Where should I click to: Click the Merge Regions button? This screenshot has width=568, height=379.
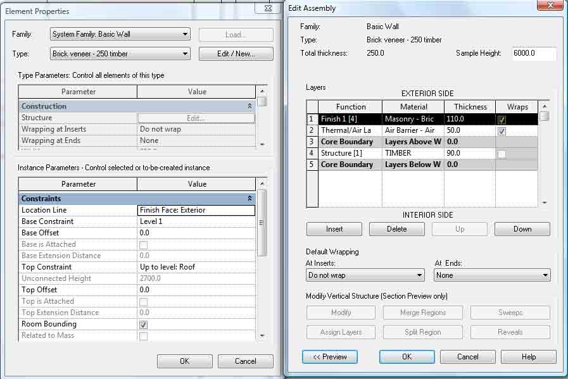pos(423,313)
